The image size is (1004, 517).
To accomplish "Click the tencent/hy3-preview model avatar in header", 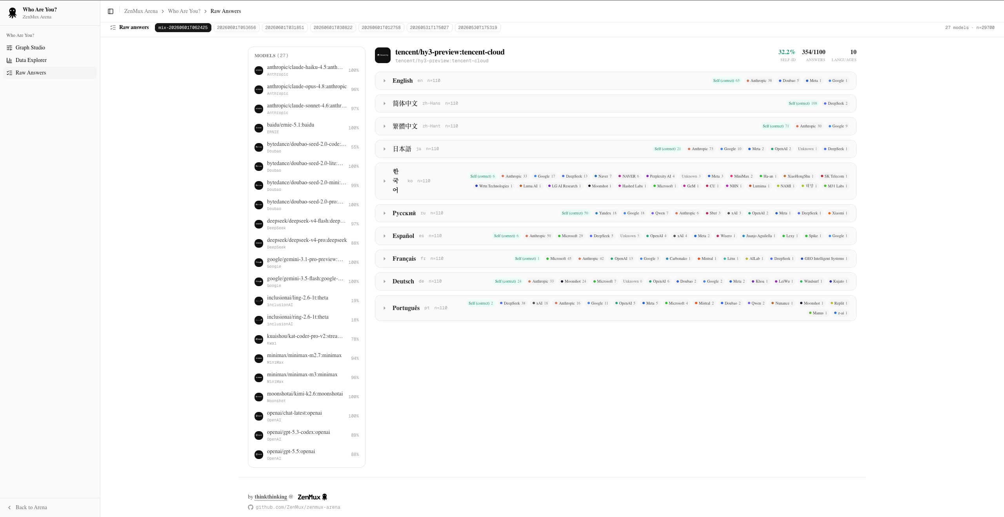I will click(x=383, y=55).
